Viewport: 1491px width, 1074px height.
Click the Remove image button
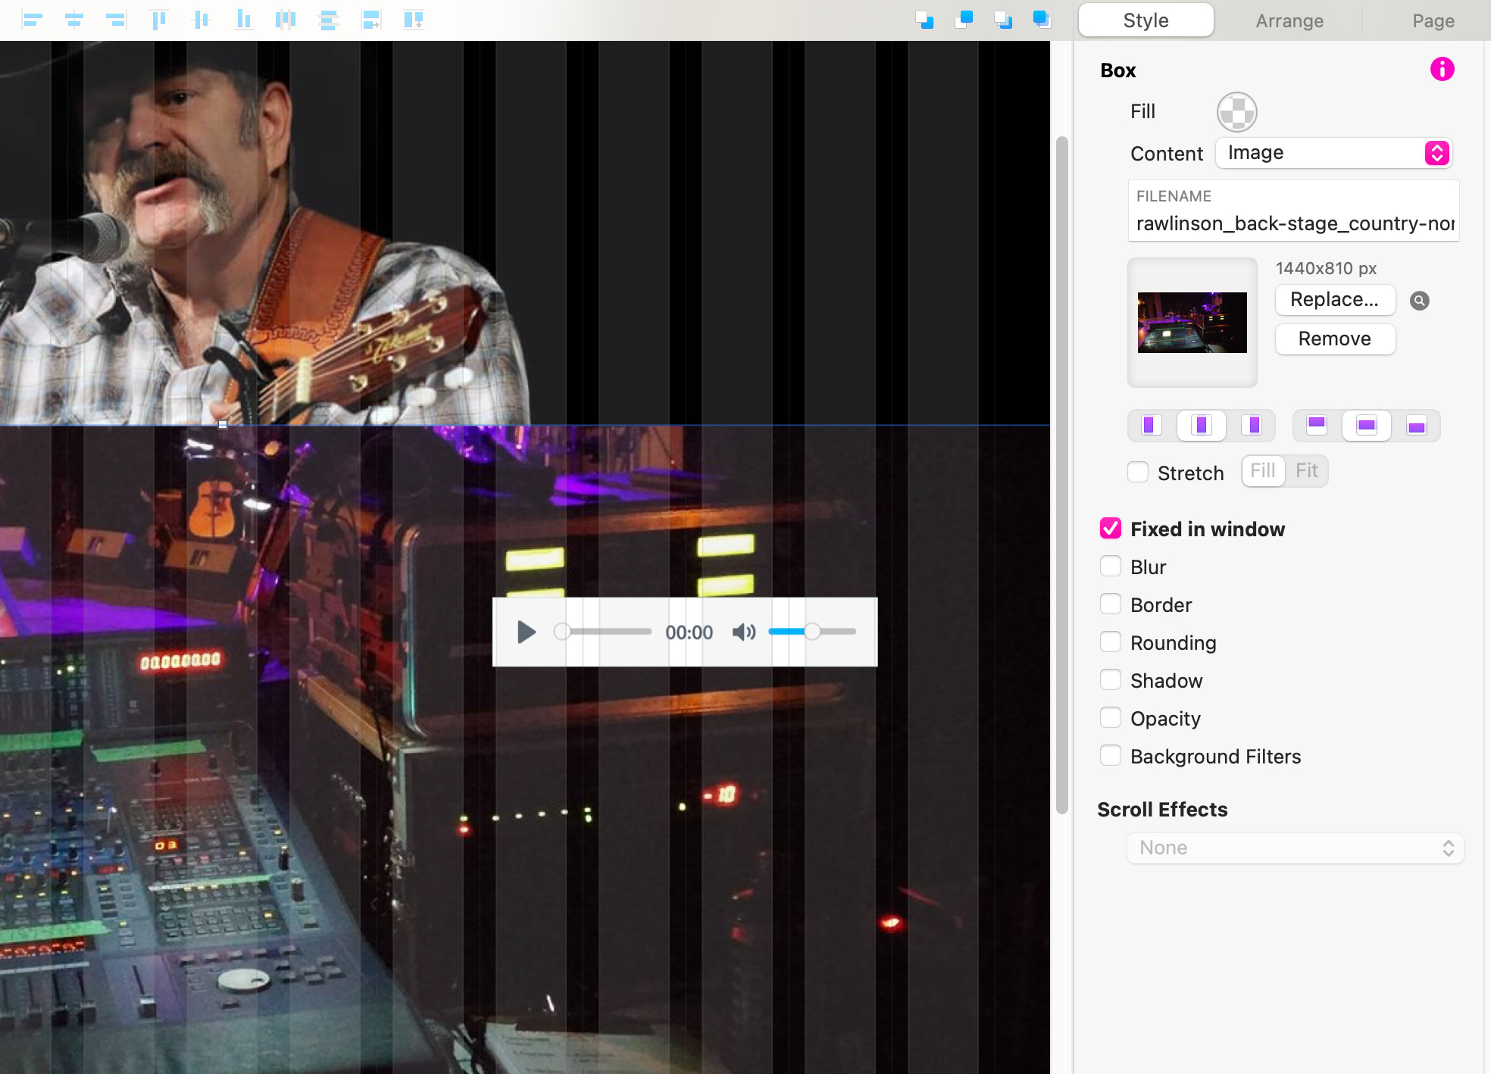pyautogui.click(x=1334, y=339)
